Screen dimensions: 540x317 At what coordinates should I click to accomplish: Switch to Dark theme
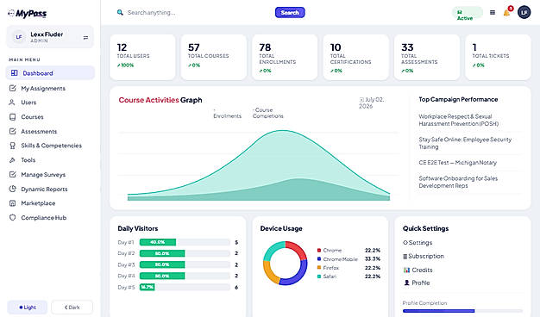(x=72, y=307)
